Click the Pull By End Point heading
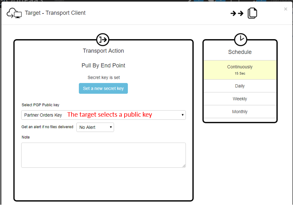This screenshot has height=205, width=293. [103, 65]
